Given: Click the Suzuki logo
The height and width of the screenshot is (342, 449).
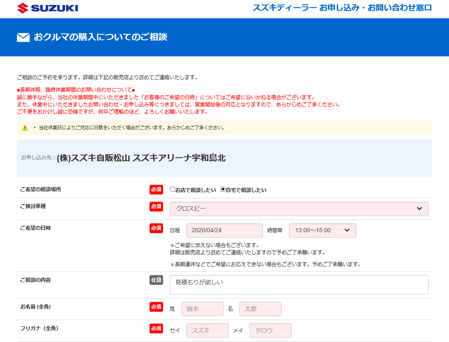Looking at the screenshot, I should 47,8.
